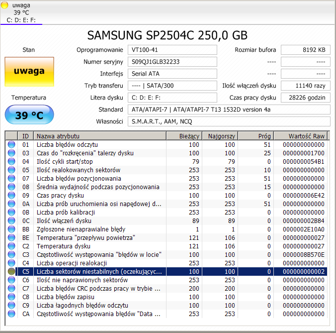Click the status orb of row C4
This screenshot has width=336, height=333.
[11, 263]
